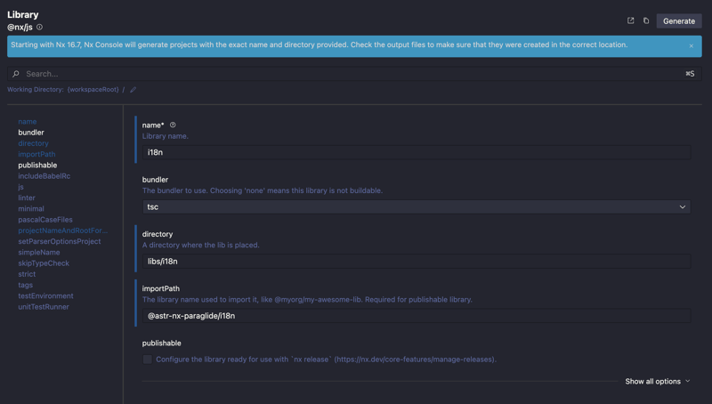Go to testEnvironment in sidebar
The height and width of the screenshot is (404, 712).
(46, 296)
